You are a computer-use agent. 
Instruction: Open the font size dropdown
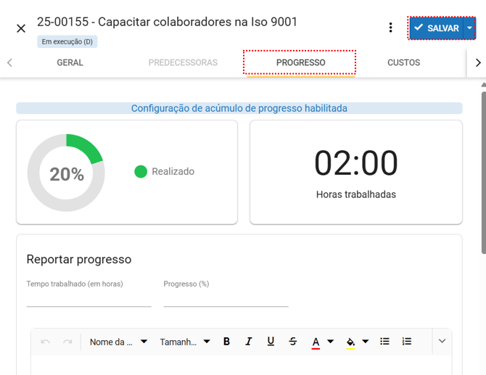click(185, 342)
